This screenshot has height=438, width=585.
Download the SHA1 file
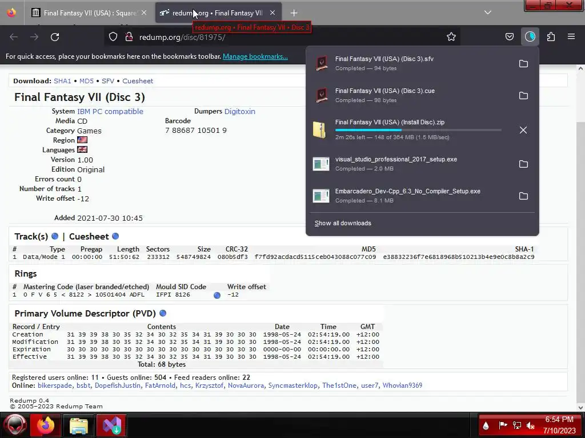click(x=62, y=81)
